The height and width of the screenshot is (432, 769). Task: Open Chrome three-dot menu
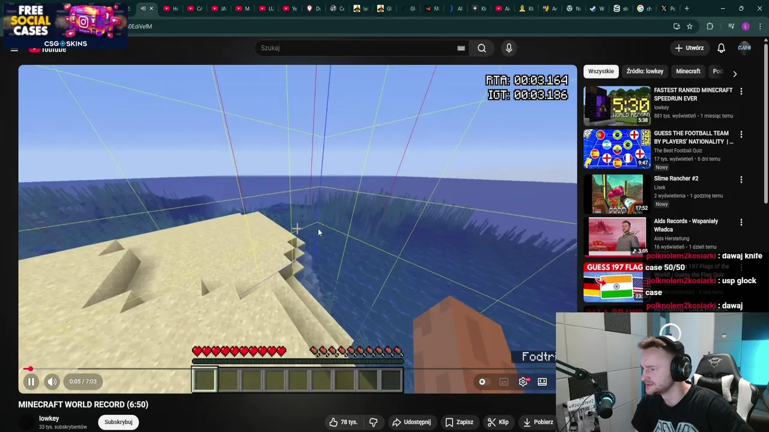(x=761, y=26)
